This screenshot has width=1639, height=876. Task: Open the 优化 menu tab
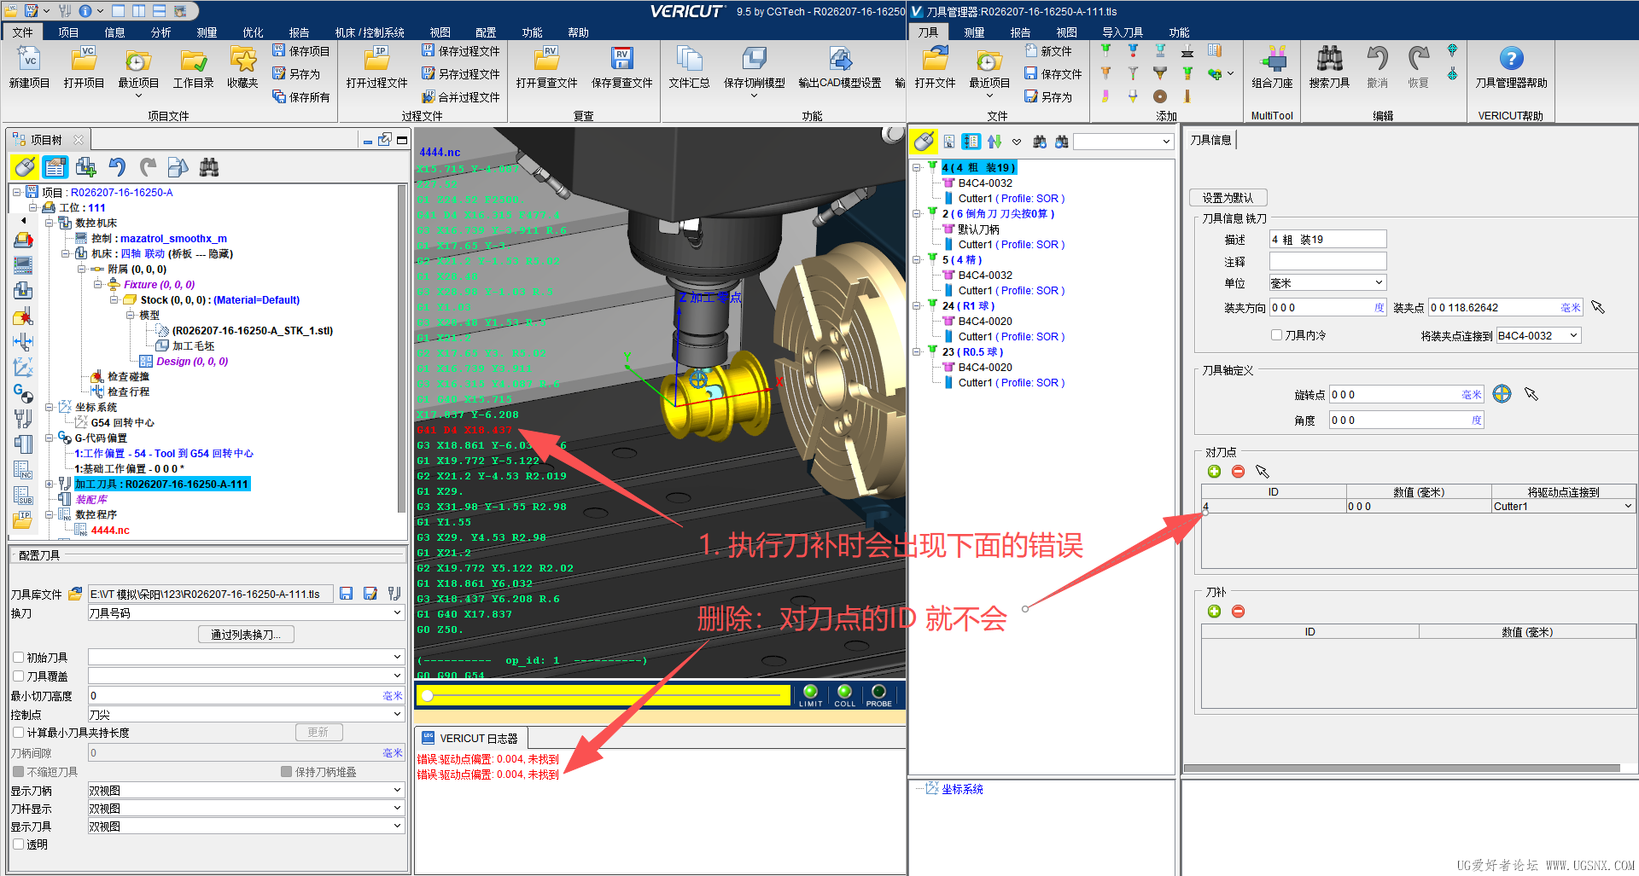(x=253, y=32)
